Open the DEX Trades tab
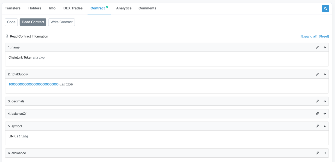Screen dimensions: 335x162 tap(73, 8)
